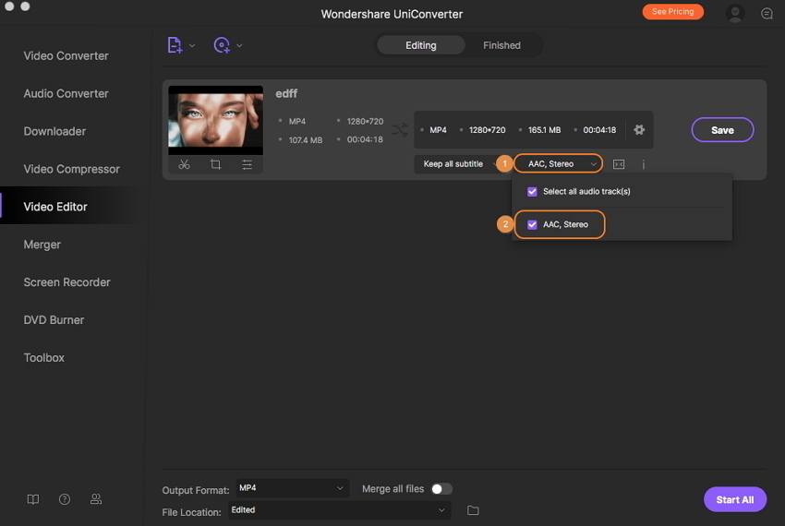Click the Start All button
This screenshot has width=785, height=526.
click(734, 499)
